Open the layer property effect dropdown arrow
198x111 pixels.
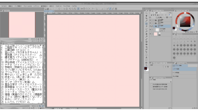tap(170, 67)
